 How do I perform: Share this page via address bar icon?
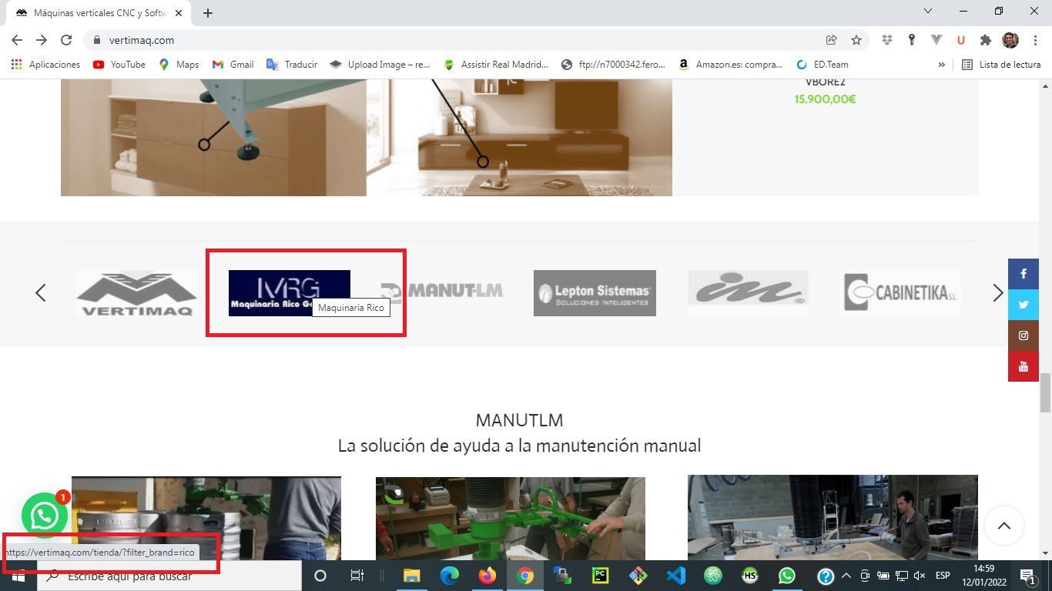point(831,40)
